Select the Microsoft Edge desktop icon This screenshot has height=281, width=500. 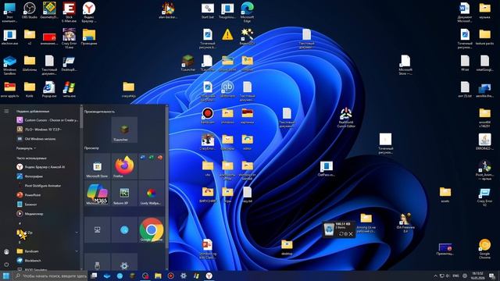pyautogui.click(x=247, y=12)
